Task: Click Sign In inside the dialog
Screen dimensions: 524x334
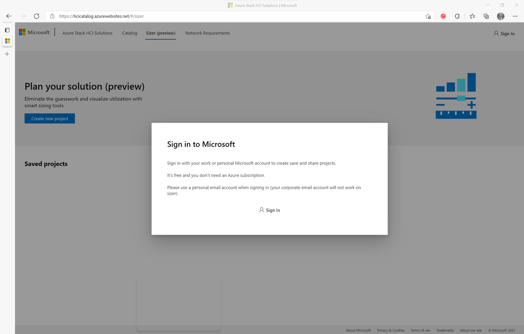Action: (270, 210)
